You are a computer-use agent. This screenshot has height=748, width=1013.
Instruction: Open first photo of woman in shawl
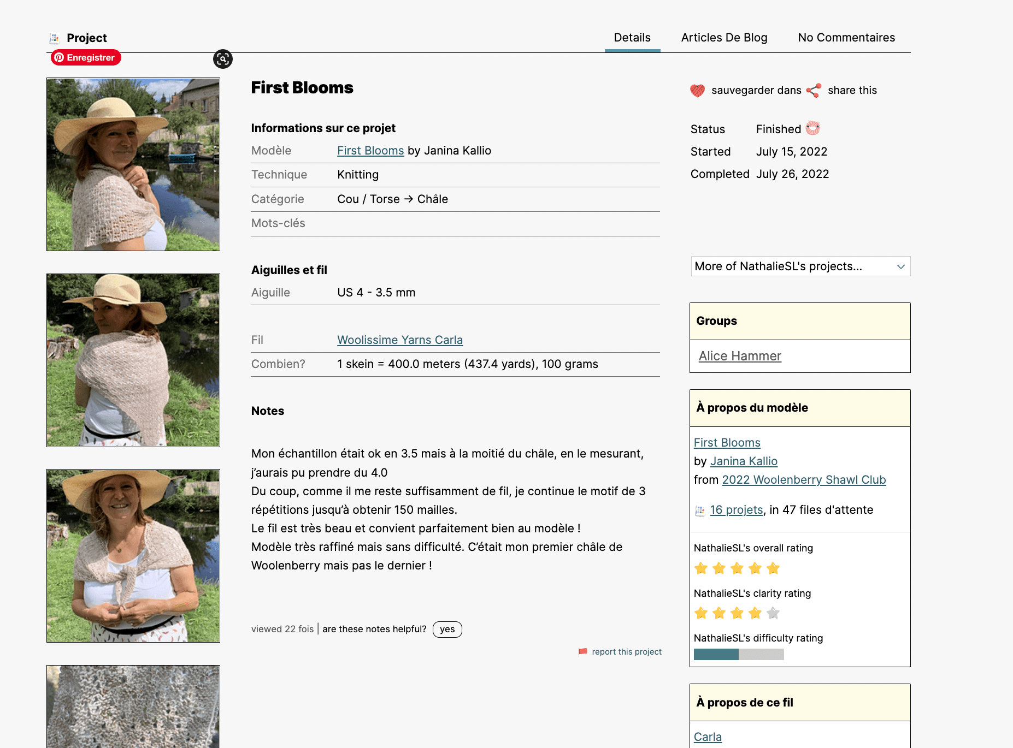point(133,164)
